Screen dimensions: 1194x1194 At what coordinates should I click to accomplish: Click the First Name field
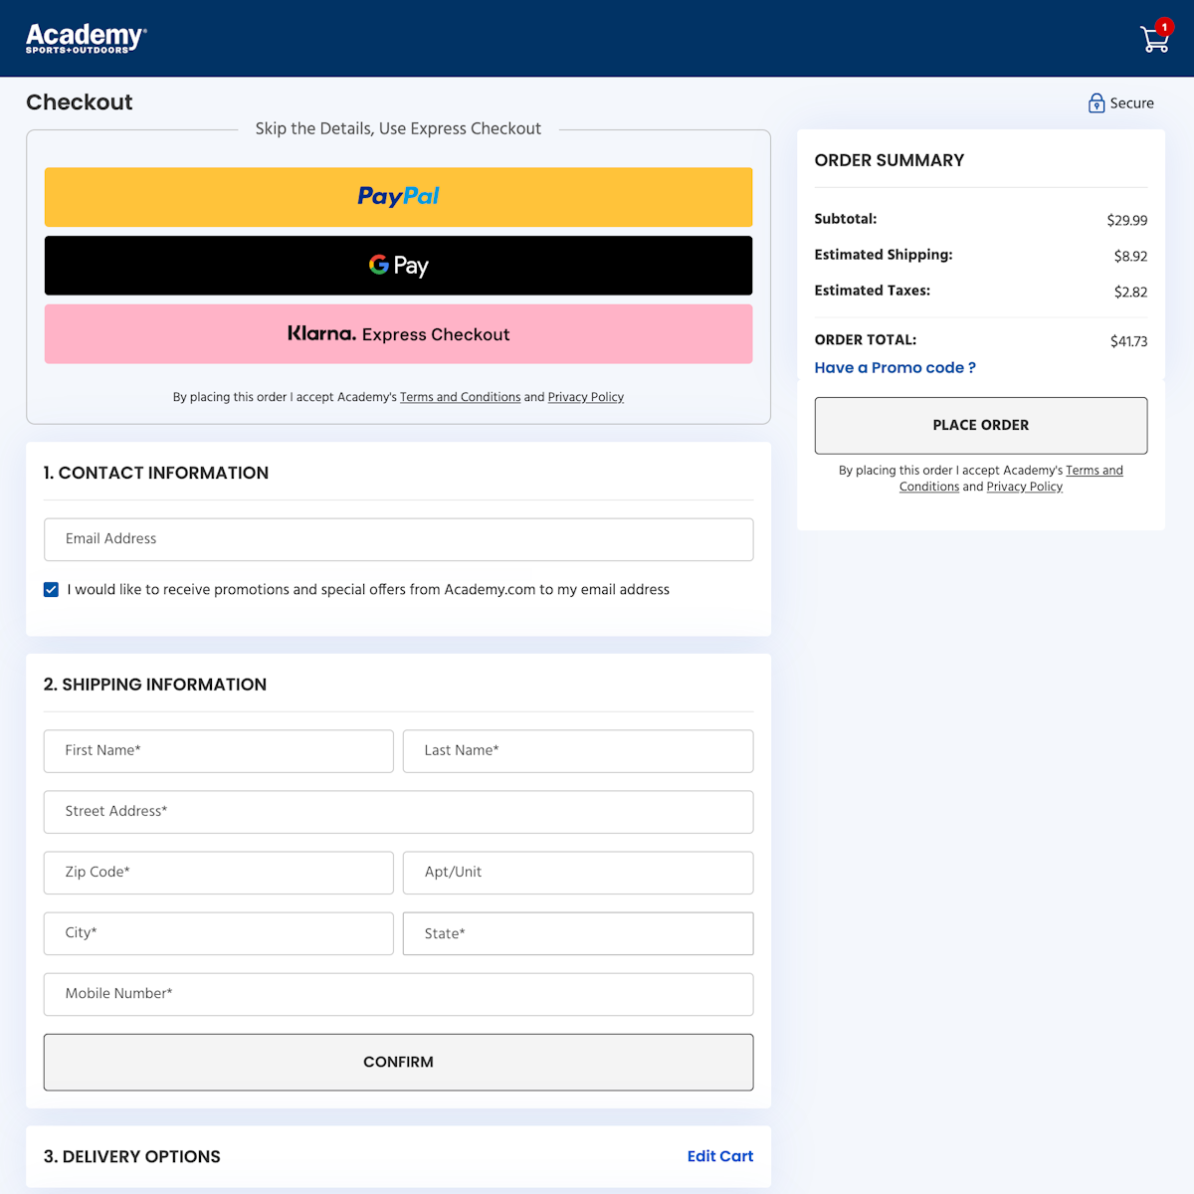coord(219,751)
